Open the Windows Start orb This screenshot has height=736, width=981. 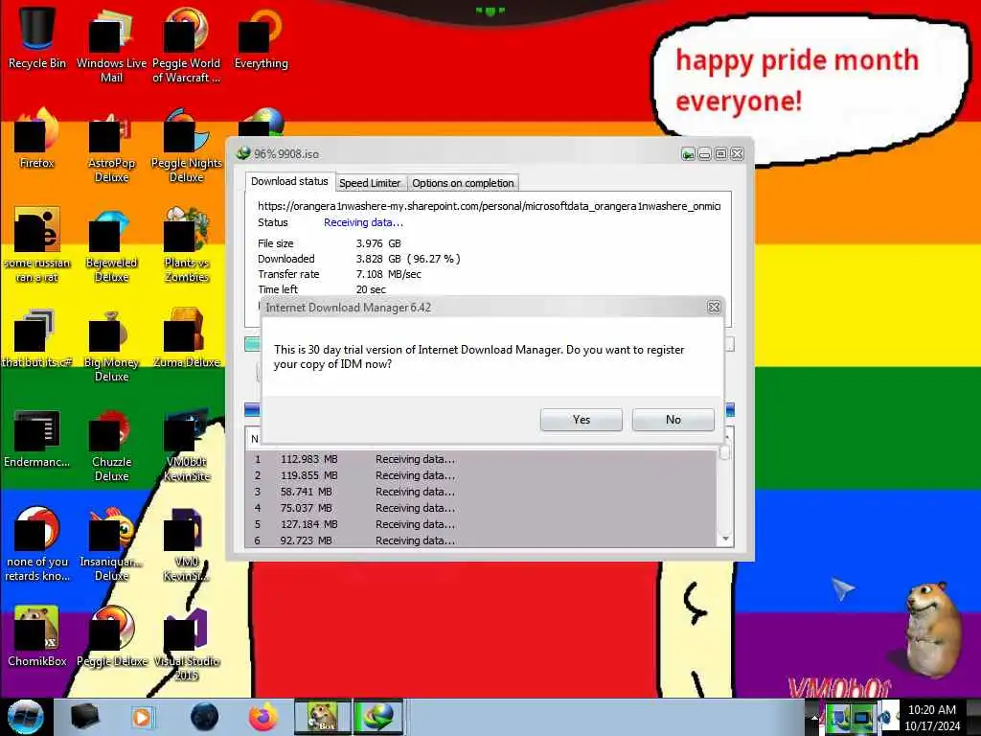(25, 717)
